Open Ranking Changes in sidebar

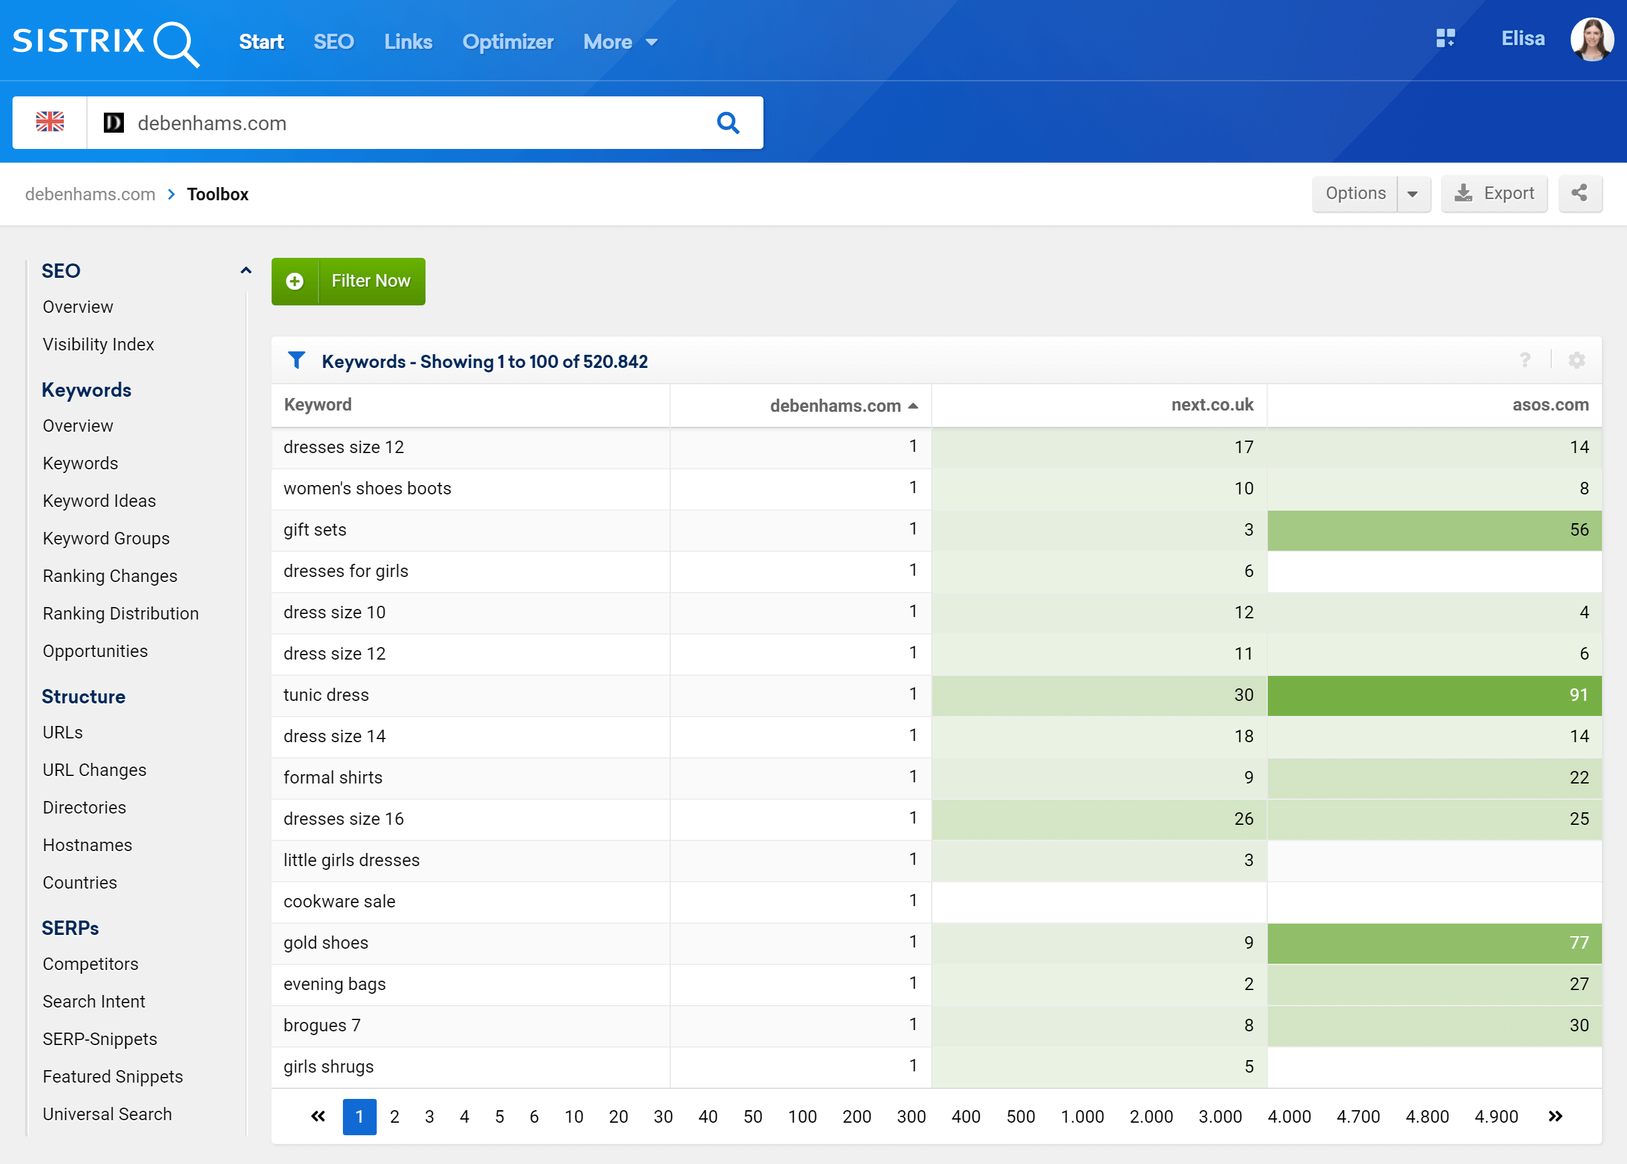click(x=110, y=576)
